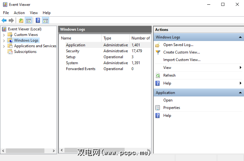Click Operational type for Setup row
The image size is (244, 161).
(x=113, y=57)
